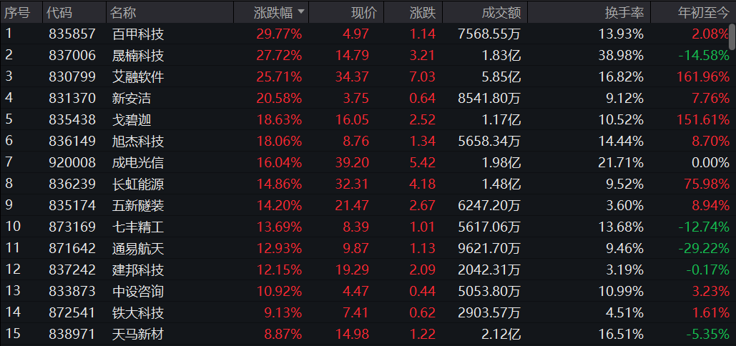
Task: Click current price 34.37
Action: 352,77
